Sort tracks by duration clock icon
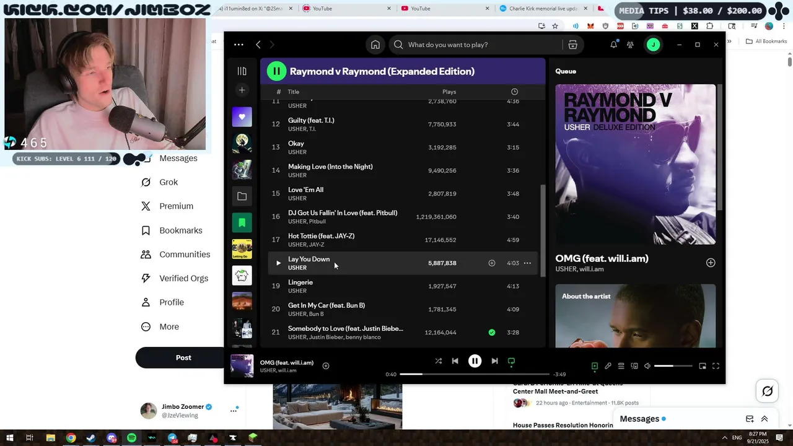Screen dimensions: 793x446 (x=514, y=92)
